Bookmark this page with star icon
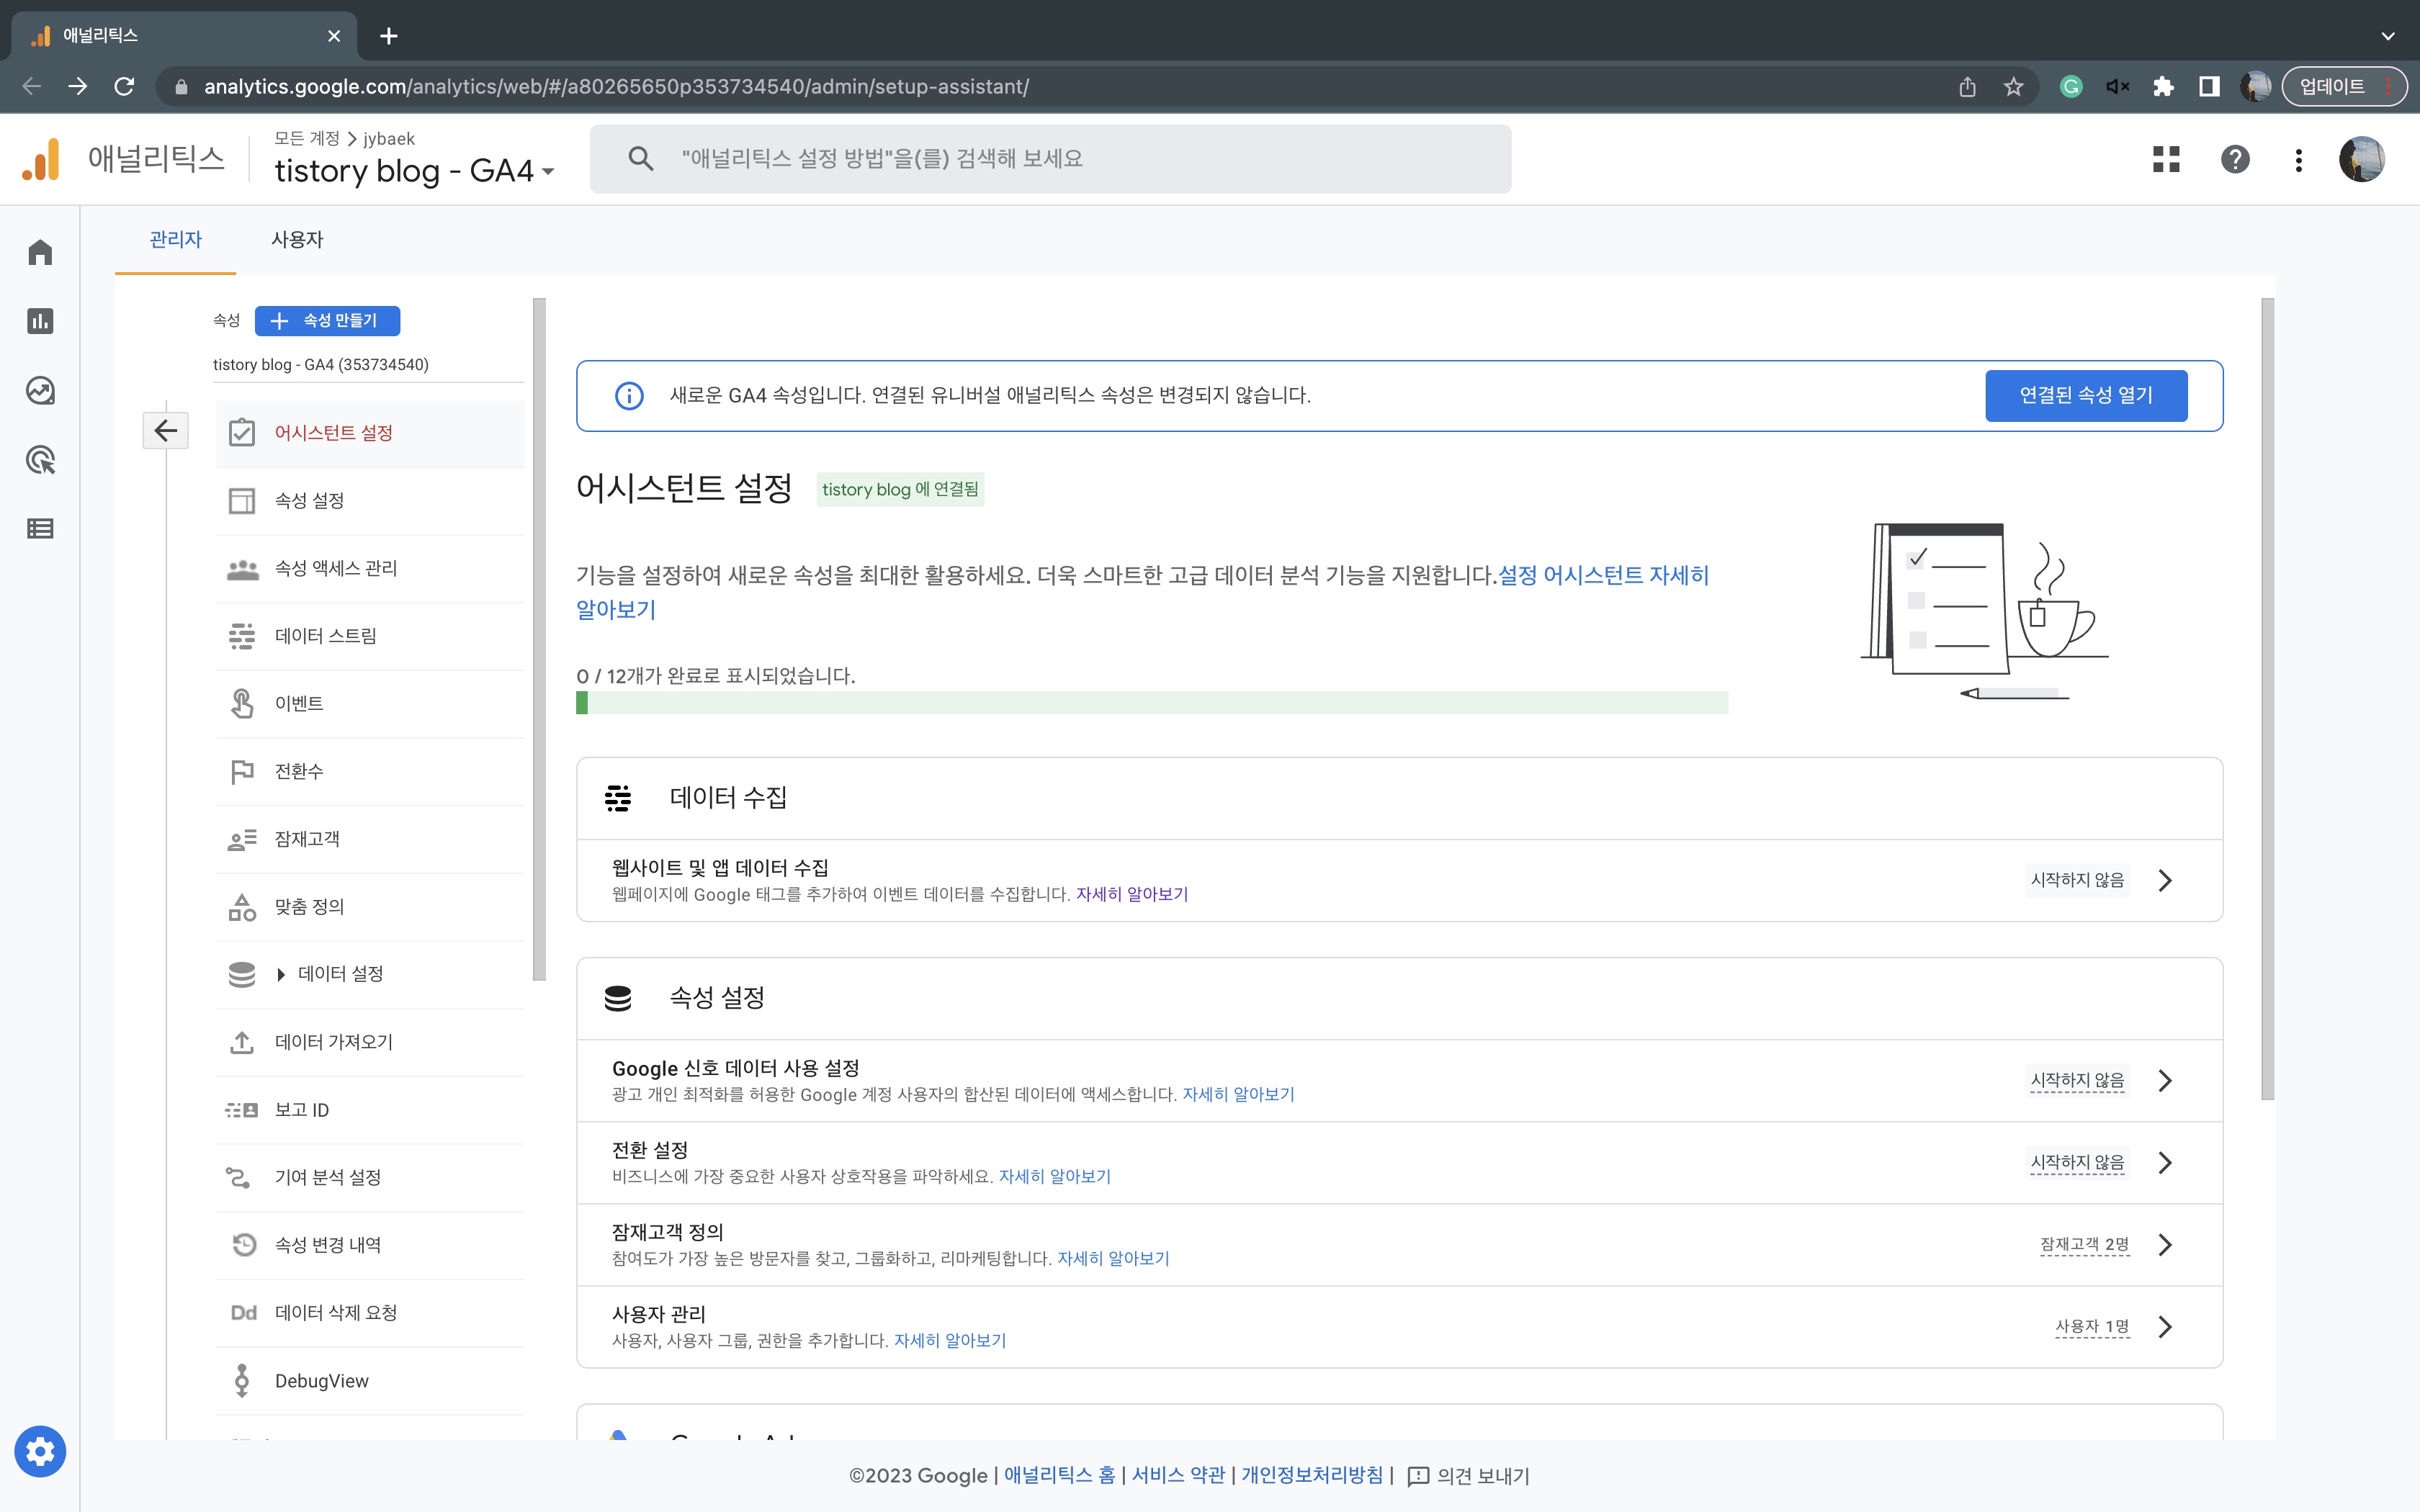Viewport: 2420px width, 1512px height. click(x=2014, y=87)
